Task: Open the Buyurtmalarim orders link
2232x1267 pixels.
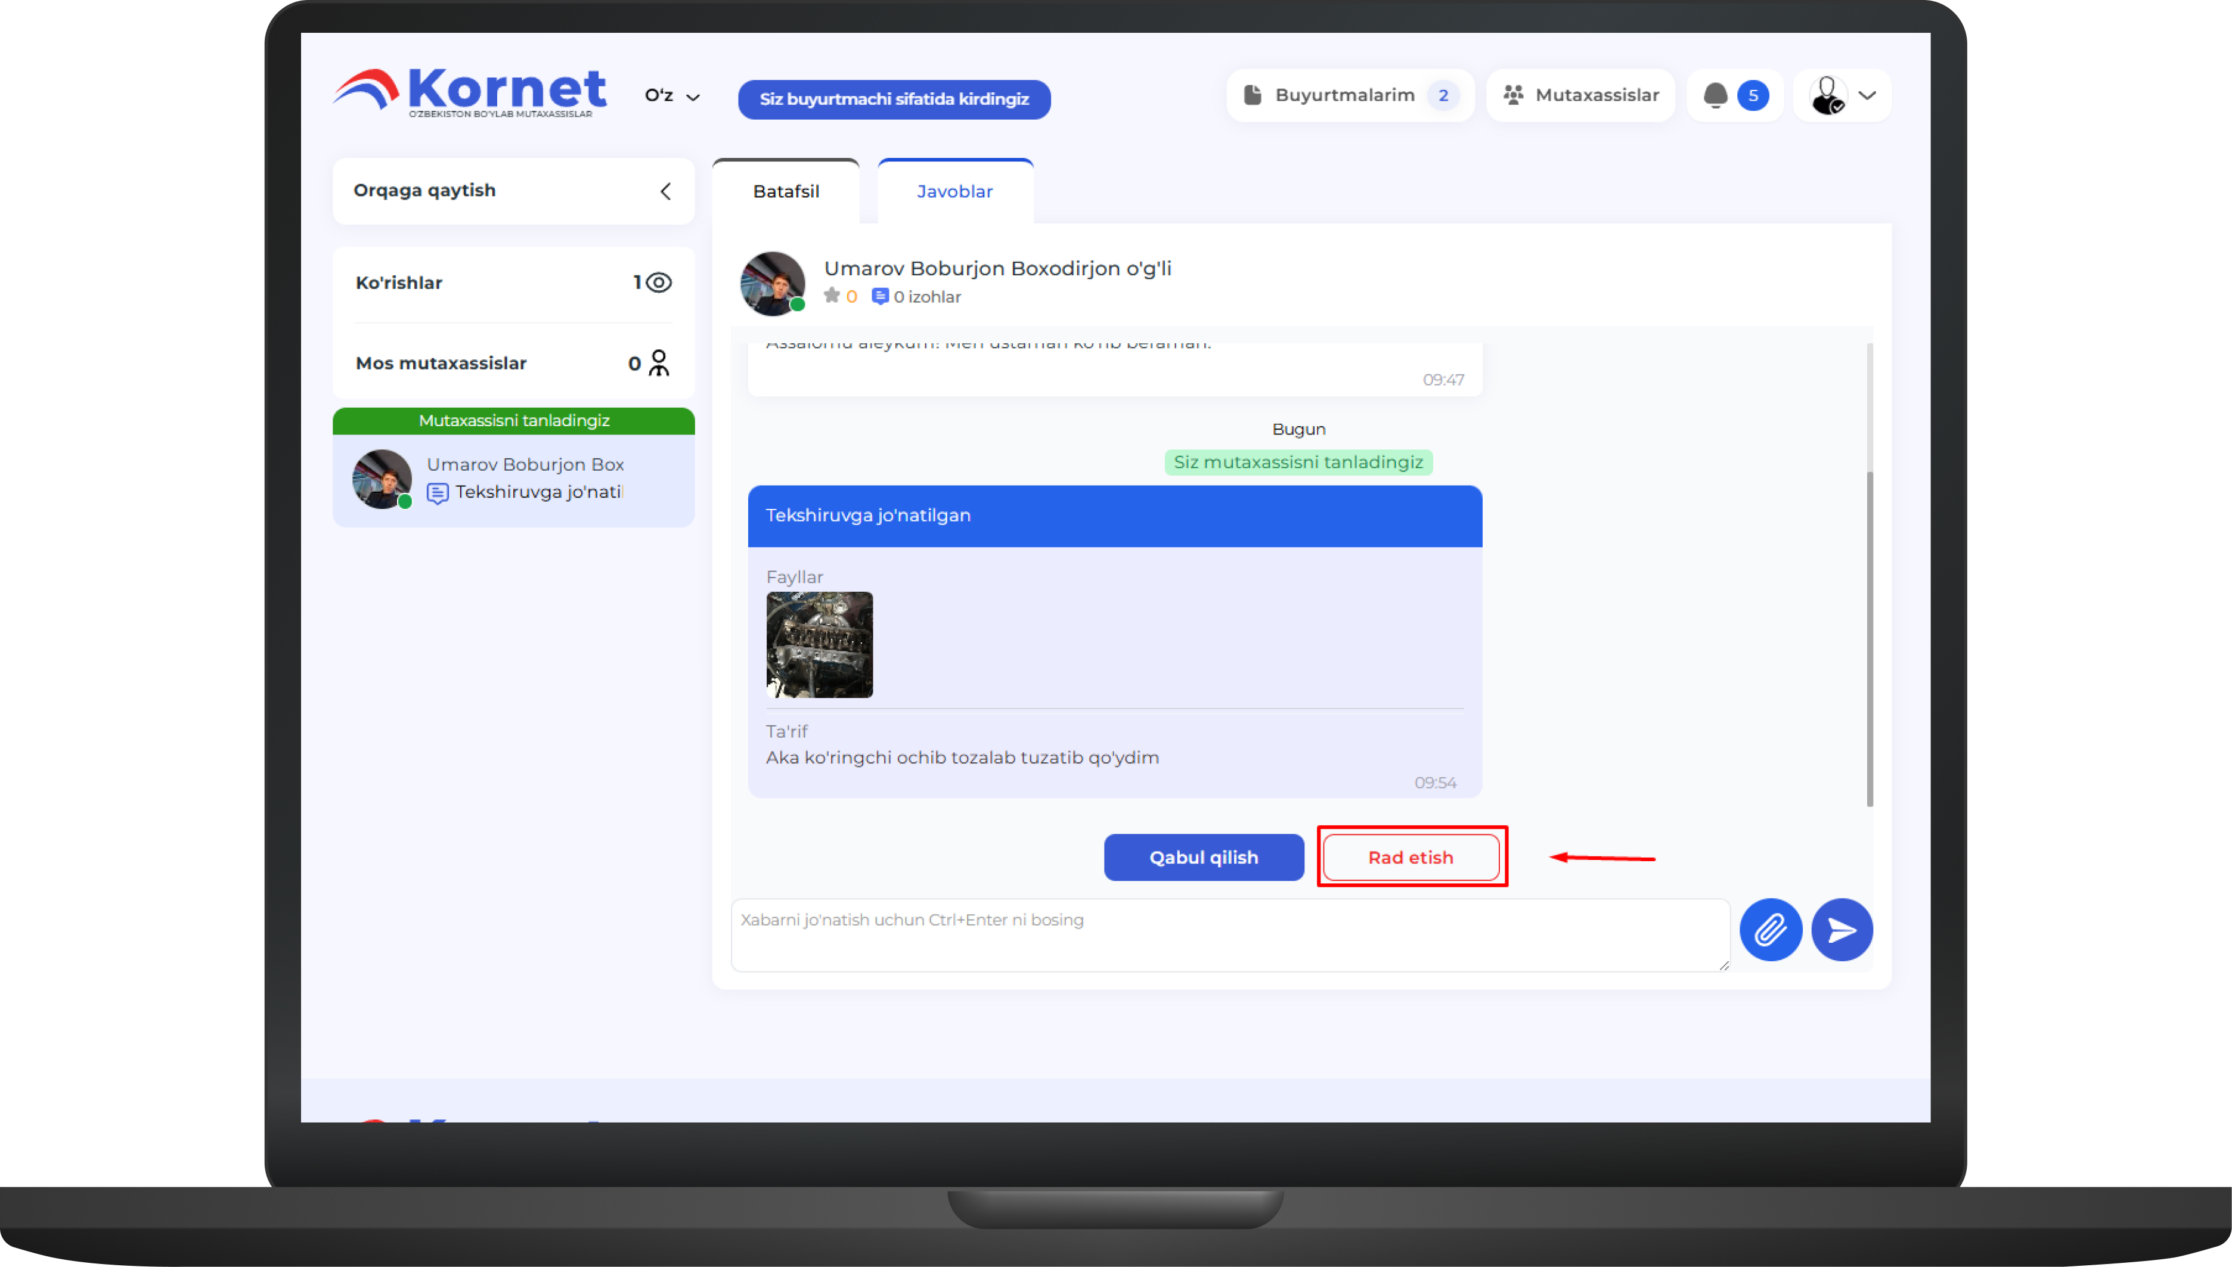Action: coord(1344,96)
